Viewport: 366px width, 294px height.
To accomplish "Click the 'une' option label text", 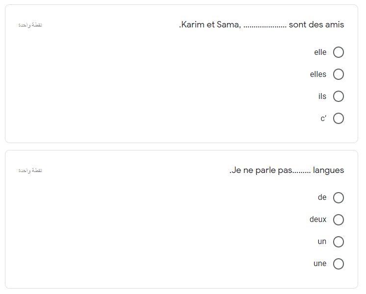I will (x=320, y=264).
